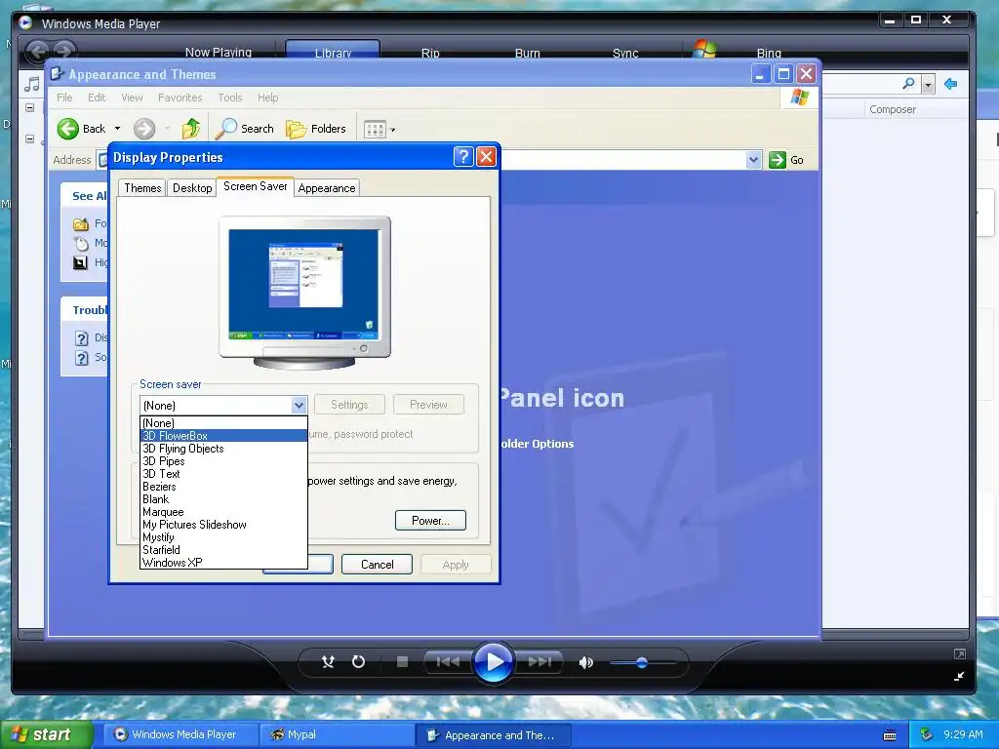Open the Windows Start button
This screenshot has height=749, width=999.
(x=45, y=734)
